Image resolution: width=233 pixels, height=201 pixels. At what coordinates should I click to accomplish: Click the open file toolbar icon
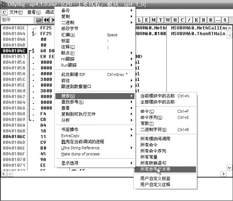[39, 20]
